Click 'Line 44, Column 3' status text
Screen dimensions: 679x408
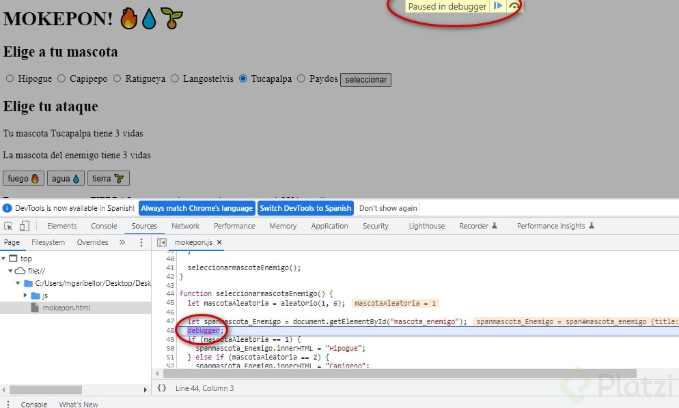(204, 388)
